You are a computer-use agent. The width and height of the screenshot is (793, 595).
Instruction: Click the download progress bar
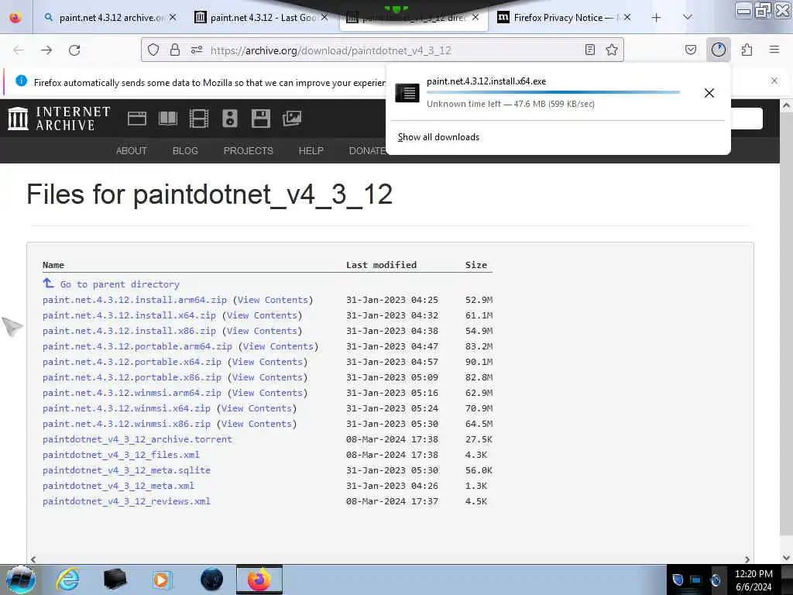point(553,92)
